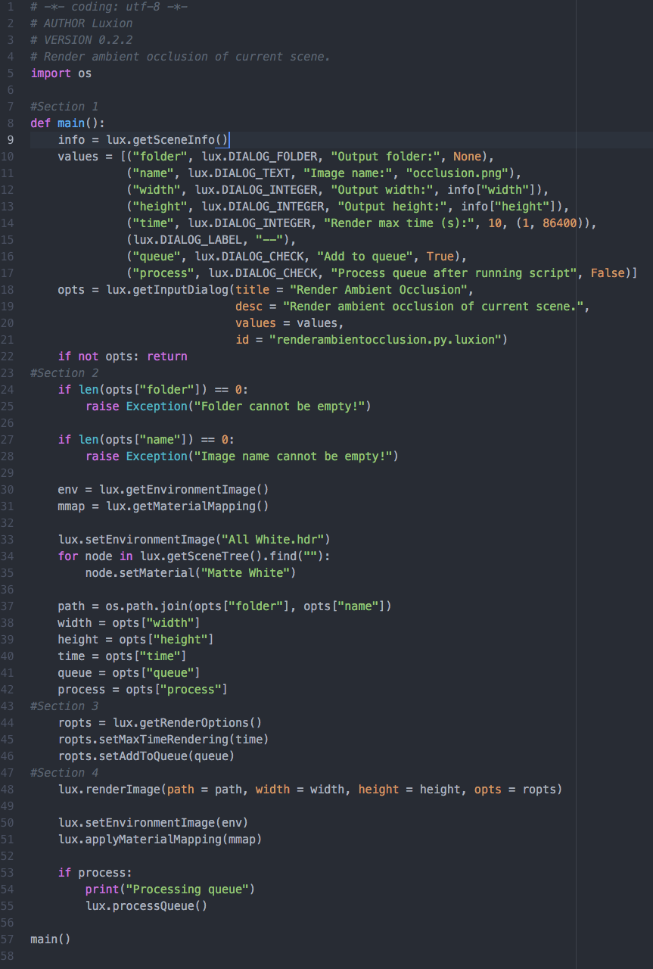Click "lux.getRenderOptions()" on line 44
Screen dimensions: 653x969
(188, 722)
